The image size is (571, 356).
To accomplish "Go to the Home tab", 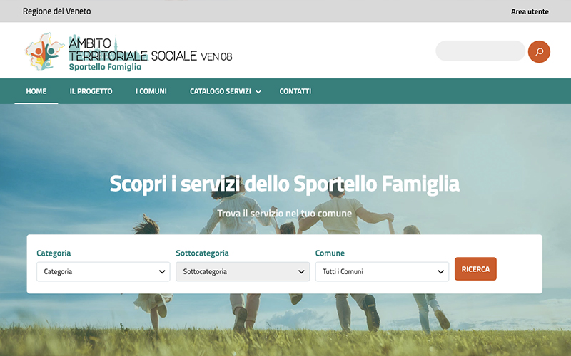I will point(36,91).
